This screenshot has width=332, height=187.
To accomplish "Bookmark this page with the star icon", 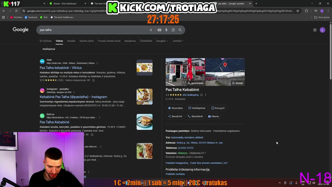I will 298,11.
